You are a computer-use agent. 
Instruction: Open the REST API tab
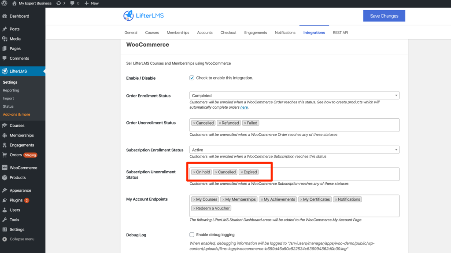[x=340, y=33]
